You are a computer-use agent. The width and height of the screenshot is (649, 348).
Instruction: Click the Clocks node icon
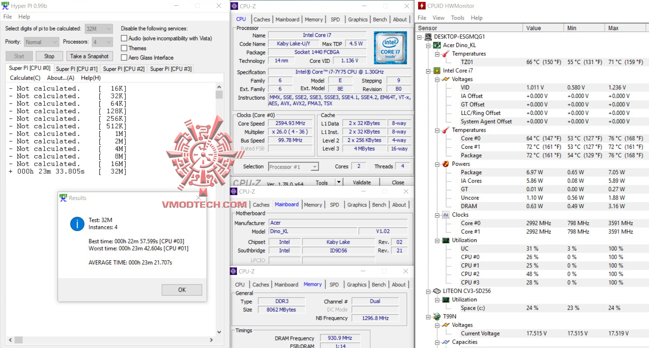coord(446,215)
